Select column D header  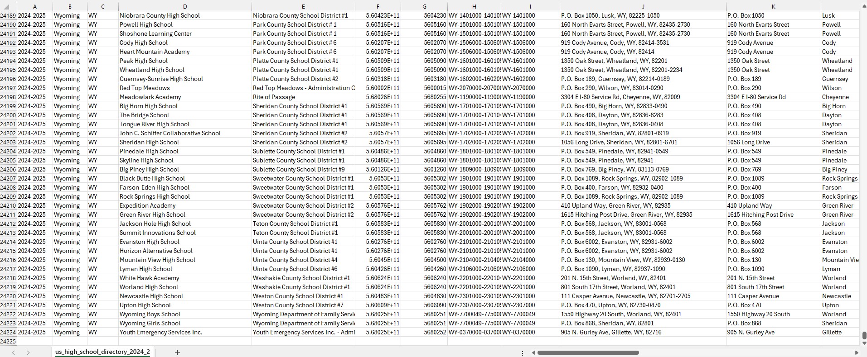(185, 7)
